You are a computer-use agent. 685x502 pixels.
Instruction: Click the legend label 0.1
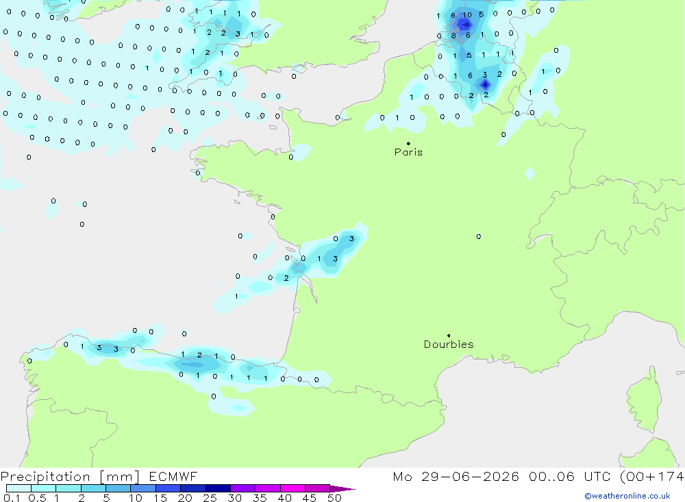[12, 498]
